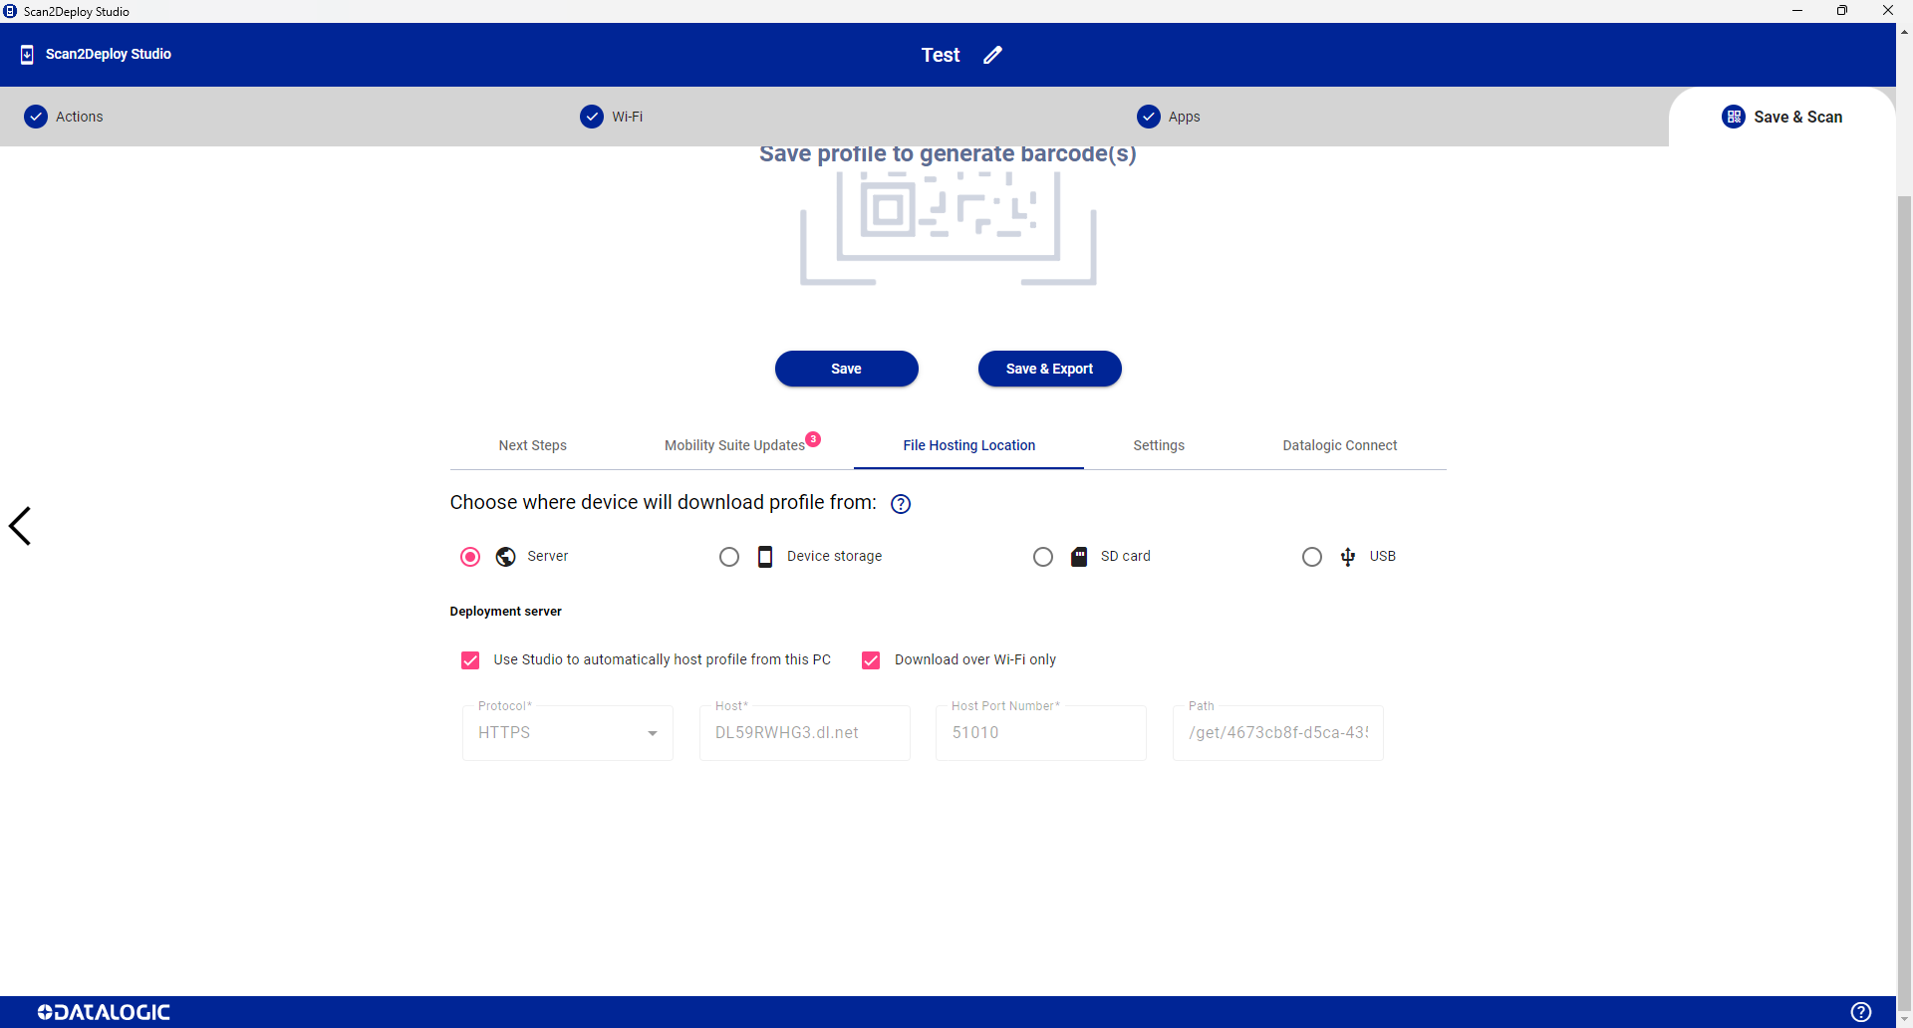Uncheck Download over Wi-Fi only
Viewport: 1913px width, 1028px height.
(x=871, y=660)
